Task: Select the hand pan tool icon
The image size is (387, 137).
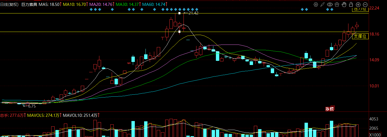Action: [344, 4]
